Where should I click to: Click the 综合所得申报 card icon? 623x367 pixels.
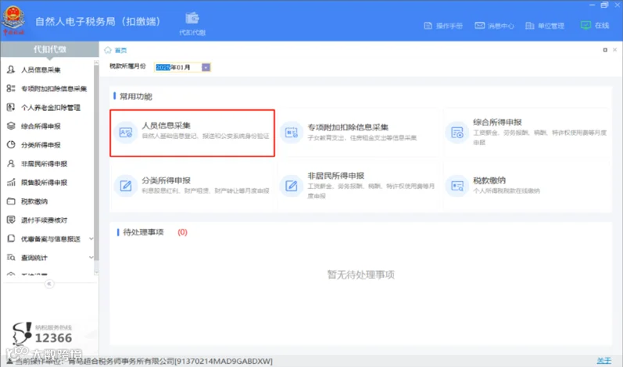(457, 133)
